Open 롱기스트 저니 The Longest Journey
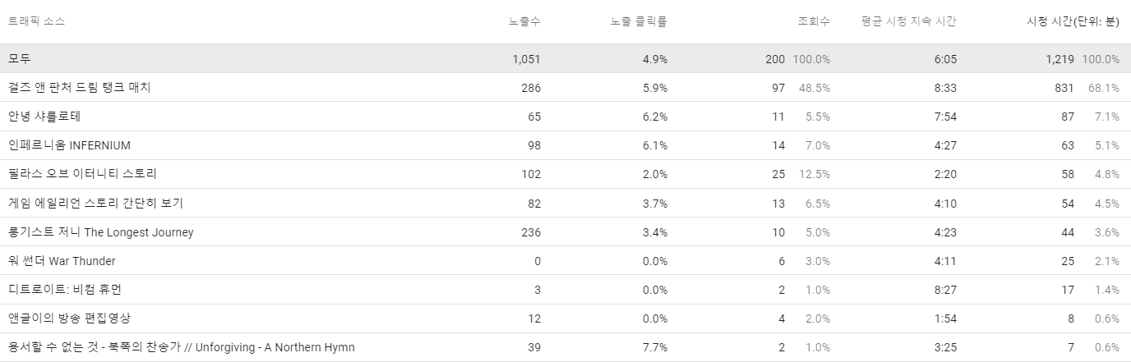1131x362 pixels. [101, 232]
